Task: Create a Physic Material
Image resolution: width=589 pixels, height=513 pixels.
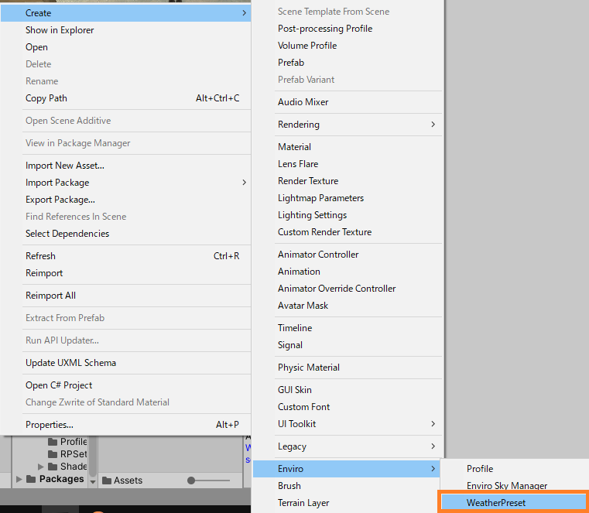Action: [348, 368]
